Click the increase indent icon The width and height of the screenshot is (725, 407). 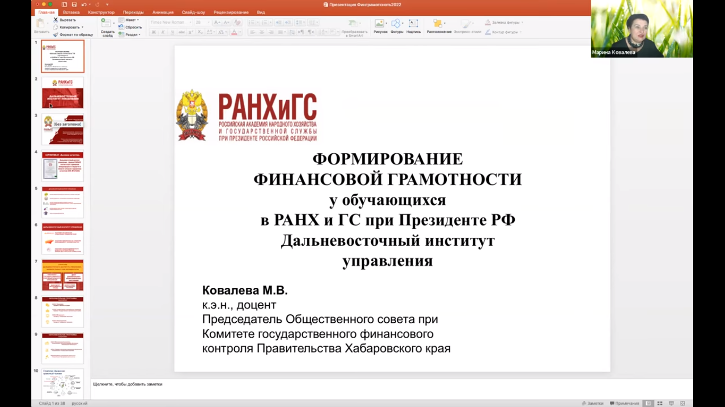pos(288,22)
